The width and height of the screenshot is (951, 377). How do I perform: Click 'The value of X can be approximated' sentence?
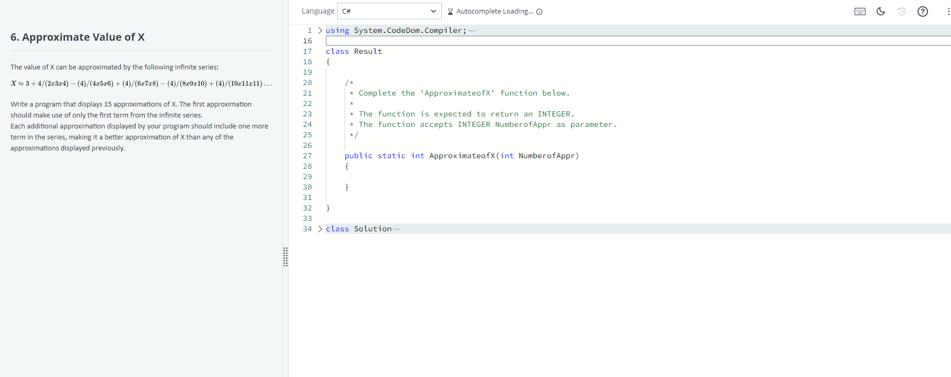point(114,67)
